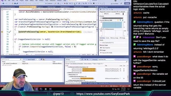171x96 pixels.
Task: Click Take Snapshot in Memory Usage
Action: click(x=106, y=48)
